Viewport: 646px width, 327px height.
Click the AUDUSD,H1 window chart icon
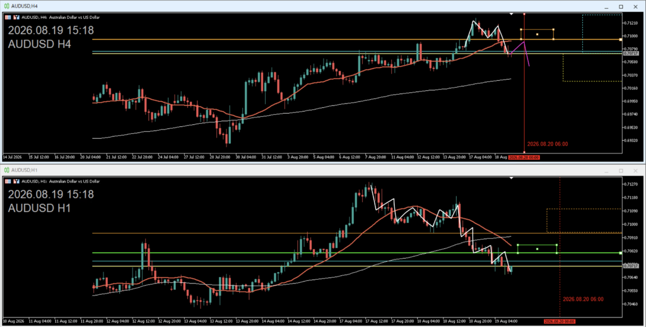[x=6, y=170]
